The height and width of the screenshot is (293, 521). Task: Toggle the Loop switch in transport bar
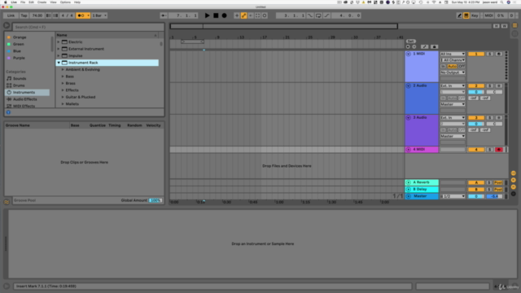318,15
